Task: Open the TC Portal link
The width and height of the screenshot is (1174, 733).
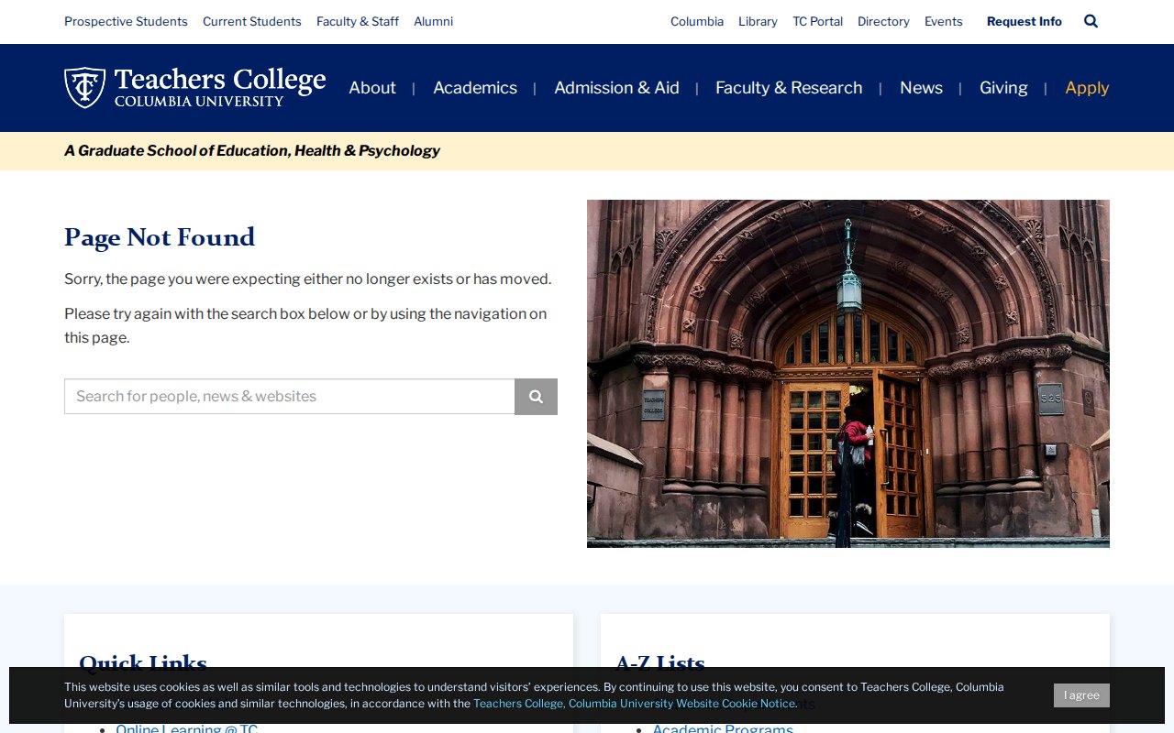Action: (x=817, y=21)
